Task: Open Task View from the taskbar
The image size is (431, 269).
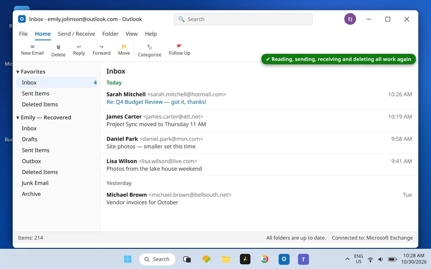Action: tap(187, 259)
